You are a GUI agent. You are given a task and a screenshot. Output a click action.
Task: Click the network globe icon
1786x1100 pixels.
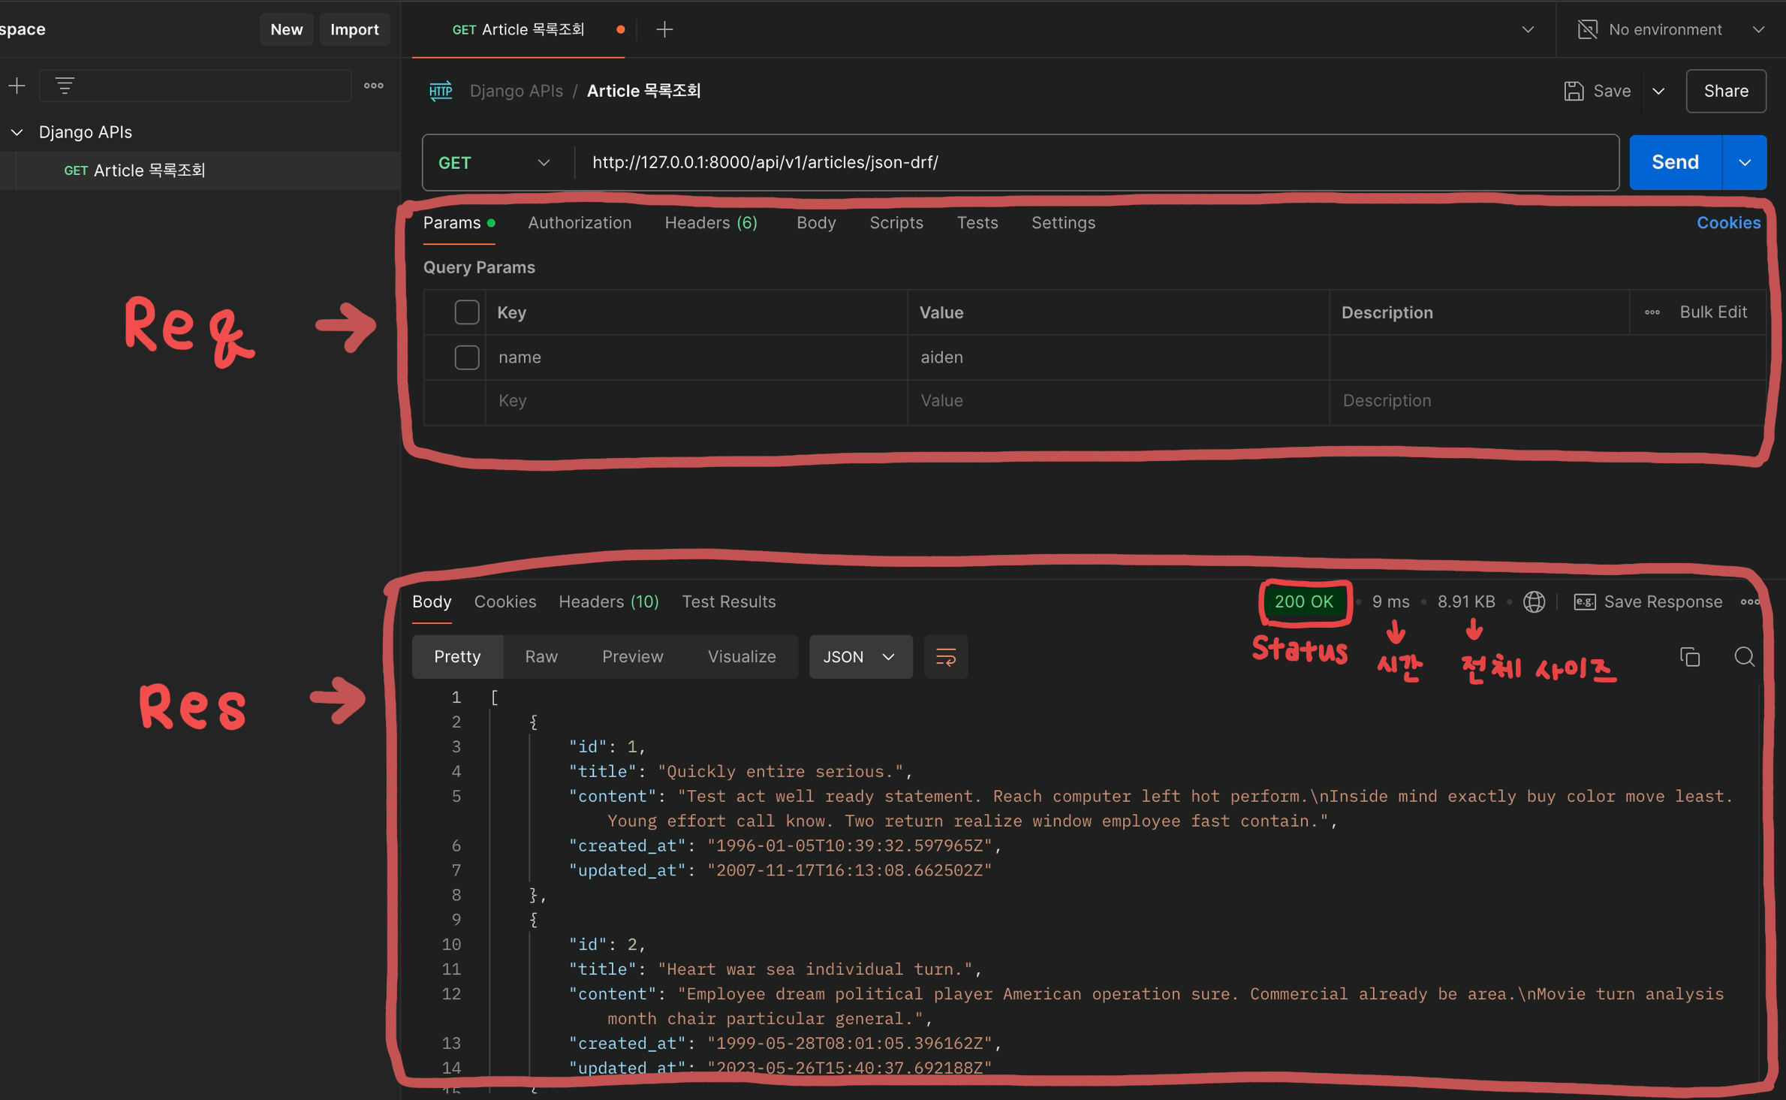coord(1534,601)
